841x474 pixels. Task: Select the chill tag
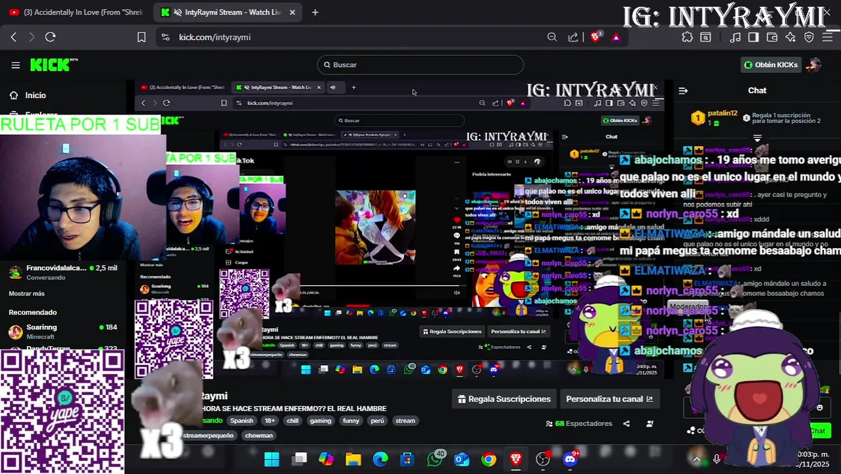coord(293,421)
